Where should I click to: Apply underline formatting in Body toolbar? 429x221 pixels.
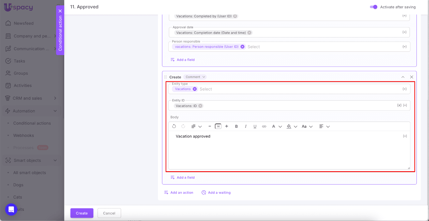[255, 126]
